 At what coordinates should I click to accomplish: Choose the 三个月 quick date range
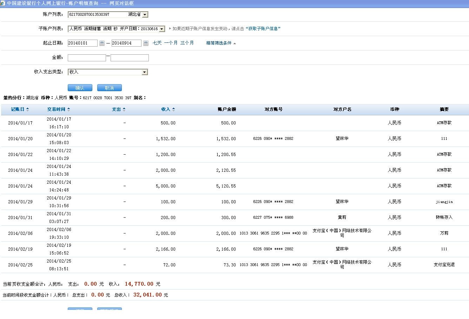click(x=187, y=43)
